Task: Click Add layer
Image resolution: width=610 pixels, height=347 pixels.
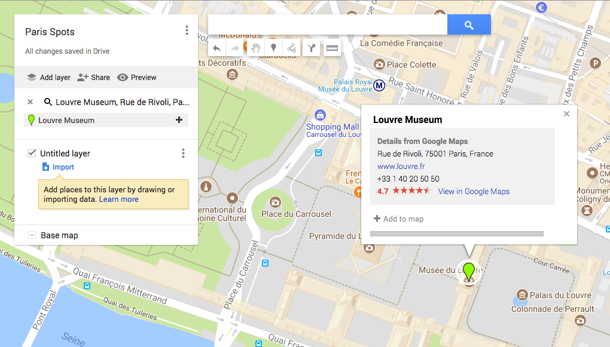Action: point(48,77)
